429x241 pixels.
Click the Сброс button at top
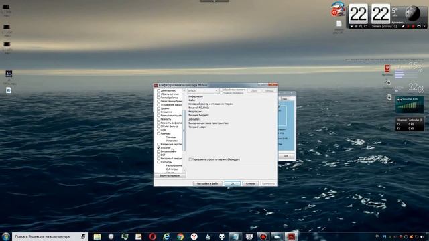pos(254,91)
